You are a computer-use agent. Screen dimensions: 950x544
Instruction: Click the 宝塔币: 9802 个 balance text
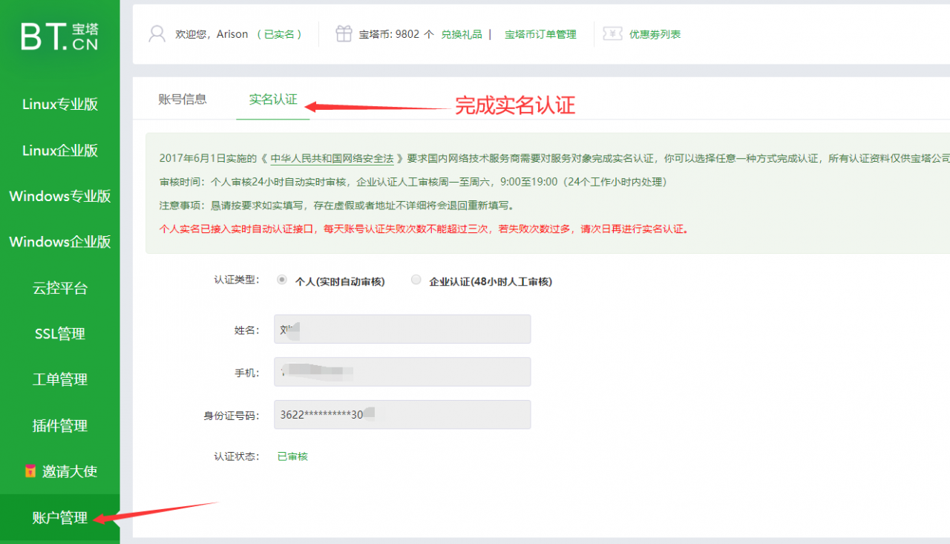click(396, 34)
